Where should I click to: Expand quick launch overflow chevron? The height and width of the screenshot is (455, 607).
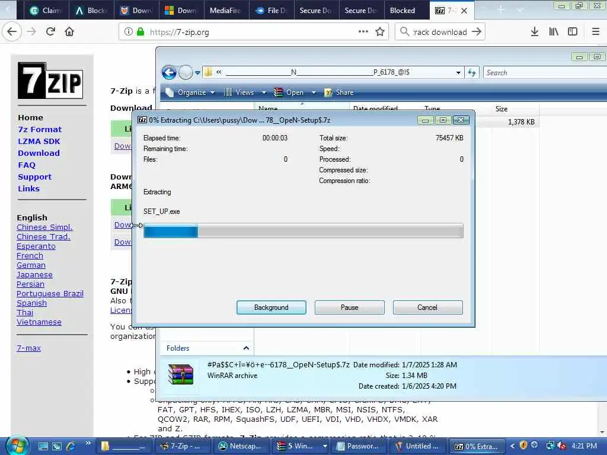point(88,443)
